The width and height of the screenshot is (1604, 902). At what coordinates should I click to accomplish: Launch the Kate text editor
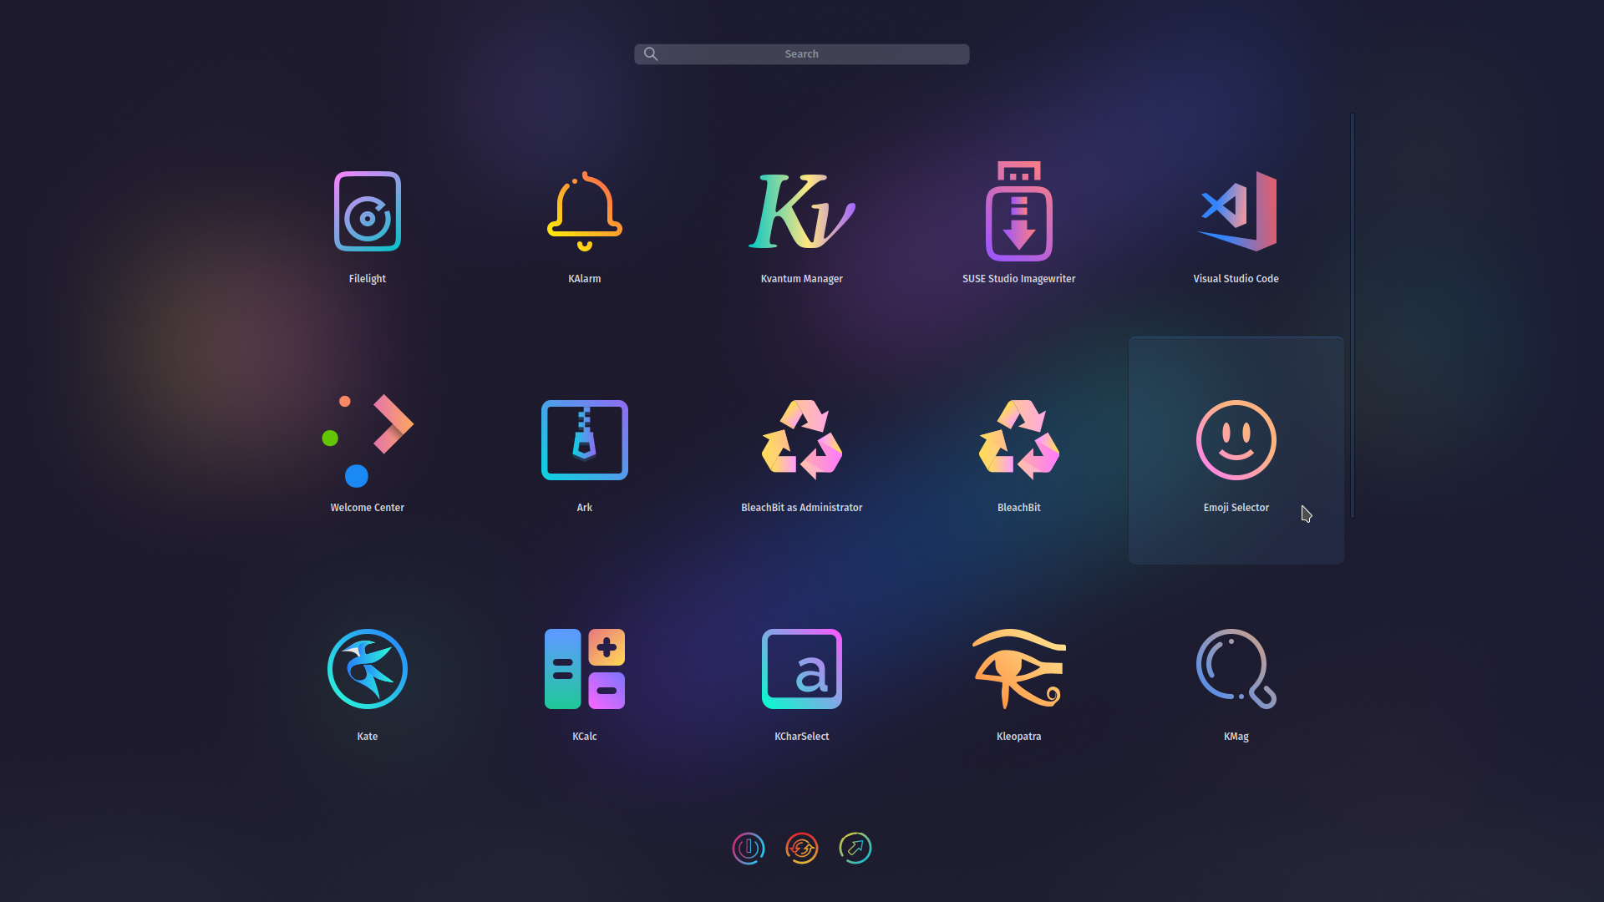(x=368, y=669)
